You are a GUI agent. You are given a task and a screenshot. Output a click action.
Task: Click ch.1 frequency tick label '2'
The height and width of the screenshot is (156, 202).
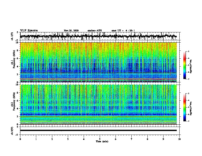coord(18,74)
